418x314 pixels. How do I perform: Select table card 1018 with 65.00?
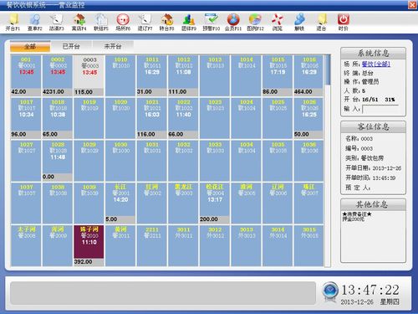[x=58, y=118]
